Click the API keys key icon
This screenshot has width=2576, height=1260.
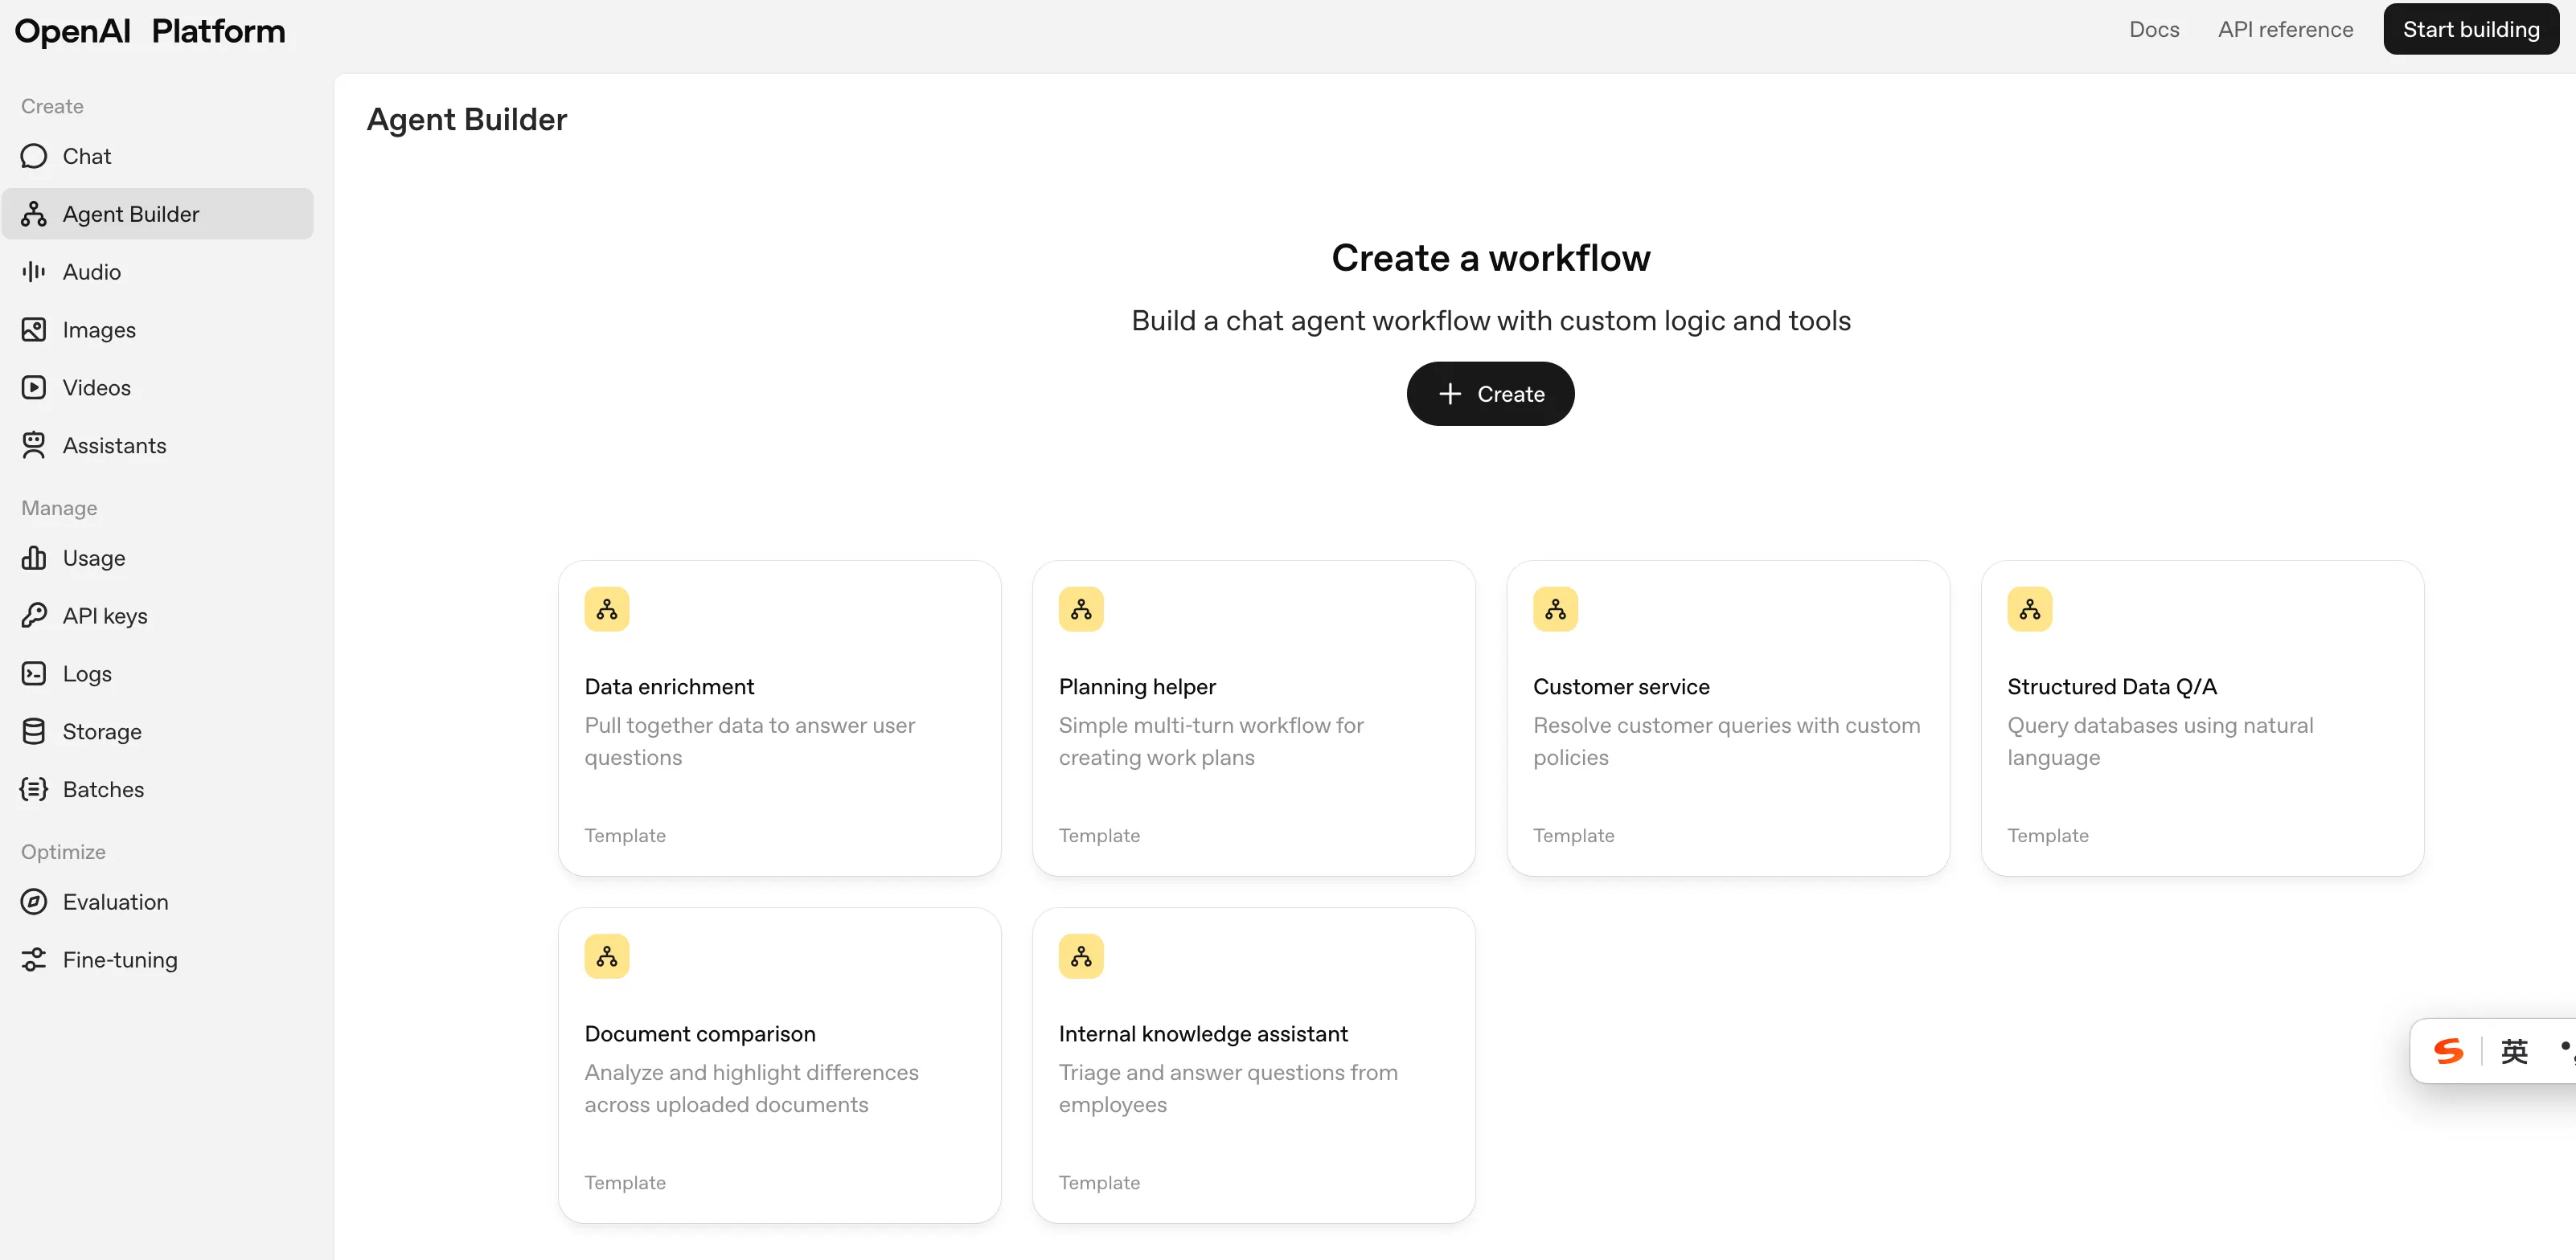tap(34, 616)
